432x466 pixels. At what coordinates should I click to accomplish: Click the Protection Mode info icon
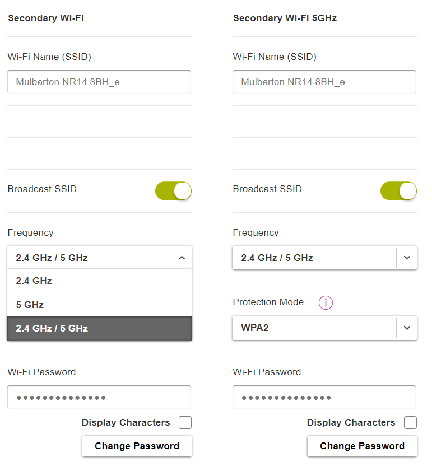(326, 303)
